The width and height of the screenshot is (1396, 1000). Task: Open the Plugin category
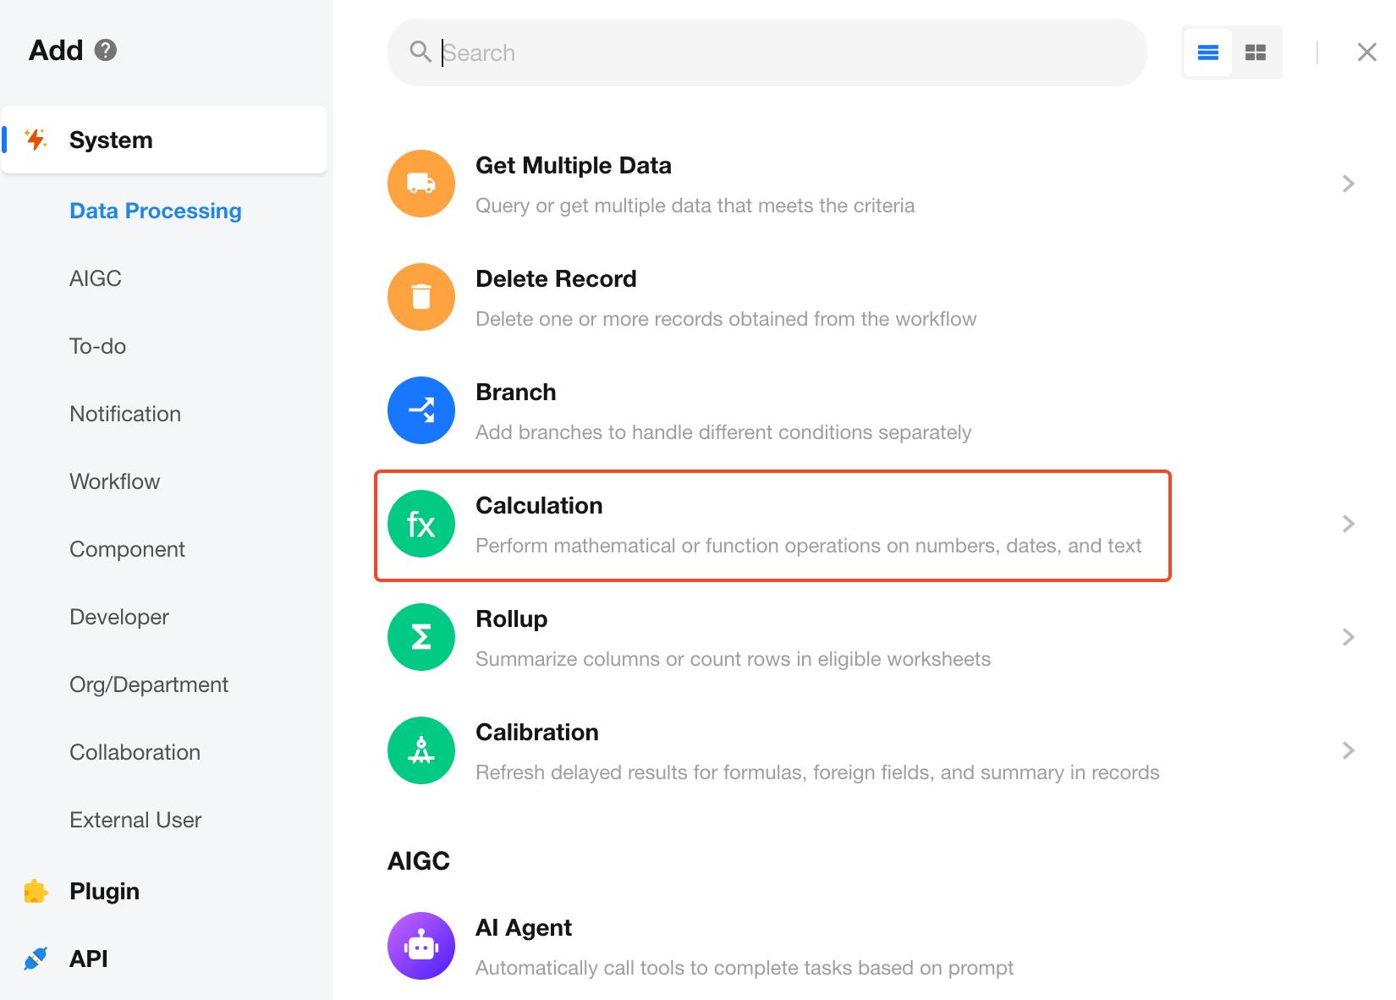(x=104, y=891)
